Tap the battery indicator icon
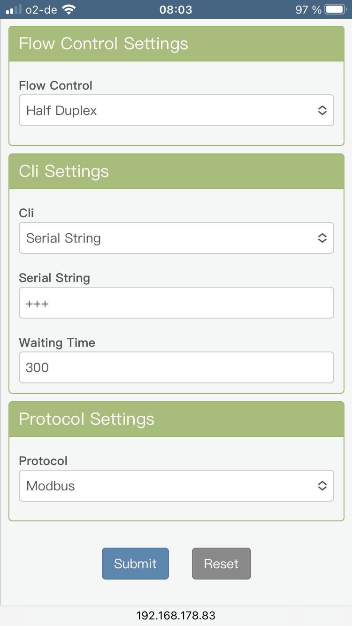This screenshot has height=626, width=352. pyautogui.click(x=335, y=9)
